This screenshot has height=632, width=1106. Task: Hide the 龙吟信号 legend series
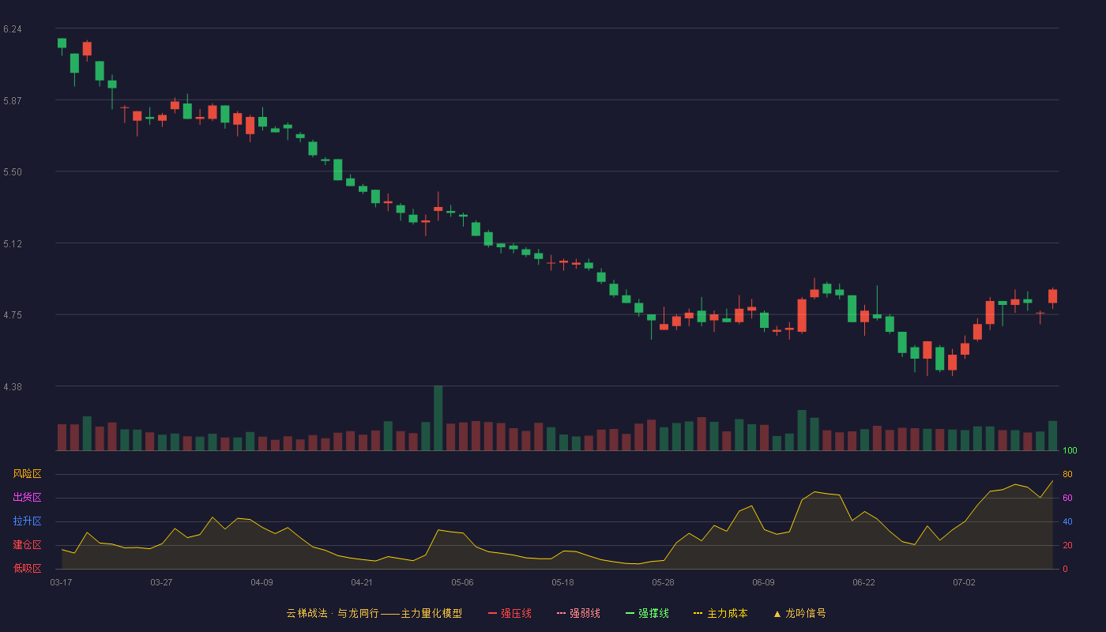point(806,613)
